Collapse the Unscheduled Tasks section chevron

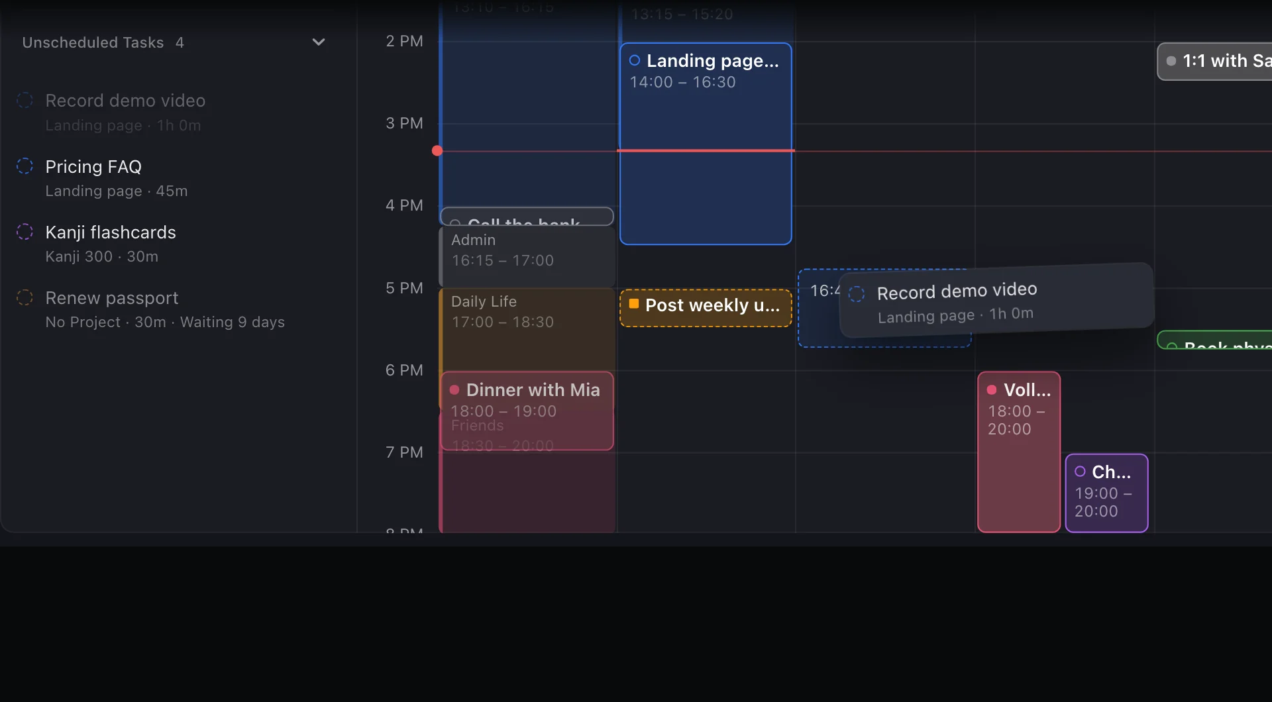tap(319, 42)
